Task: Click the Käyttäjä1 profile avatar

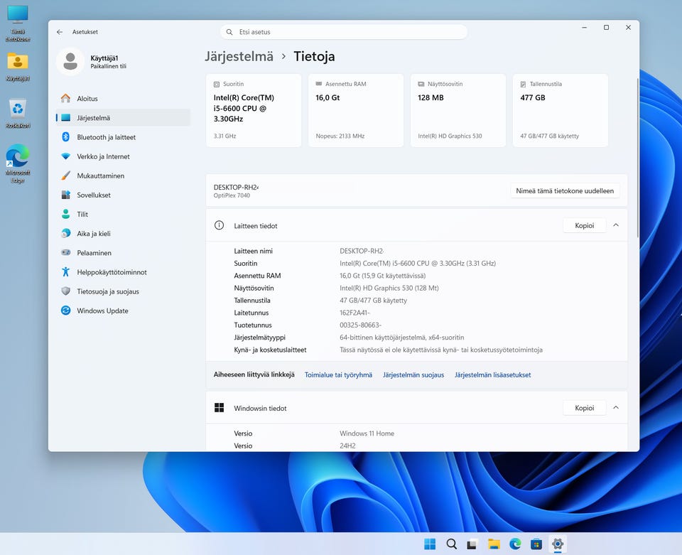Action: point(70,61)
